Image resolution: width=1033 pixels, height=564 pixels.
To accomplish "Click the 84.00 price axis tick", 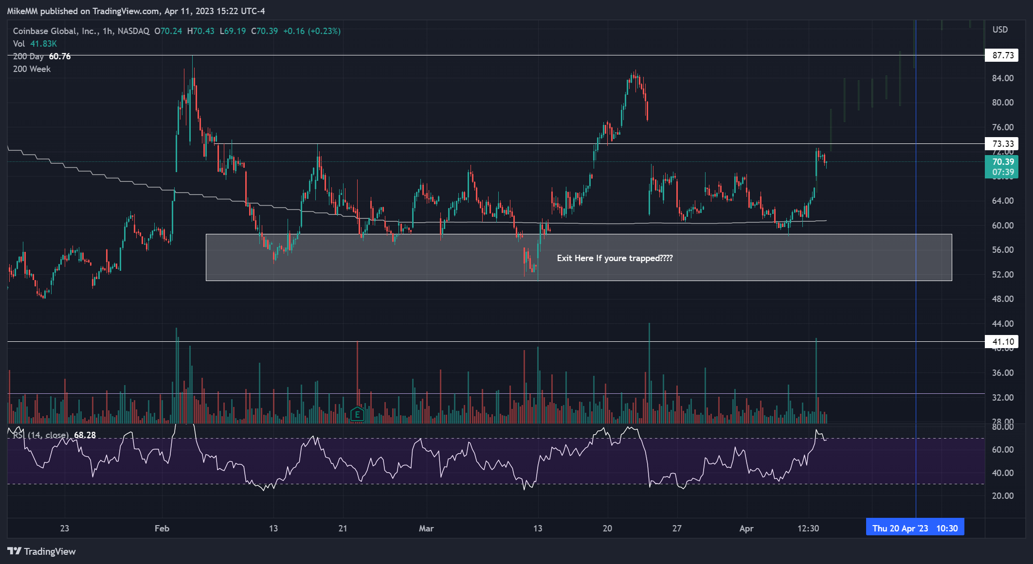I will (x=1003, y=78).
